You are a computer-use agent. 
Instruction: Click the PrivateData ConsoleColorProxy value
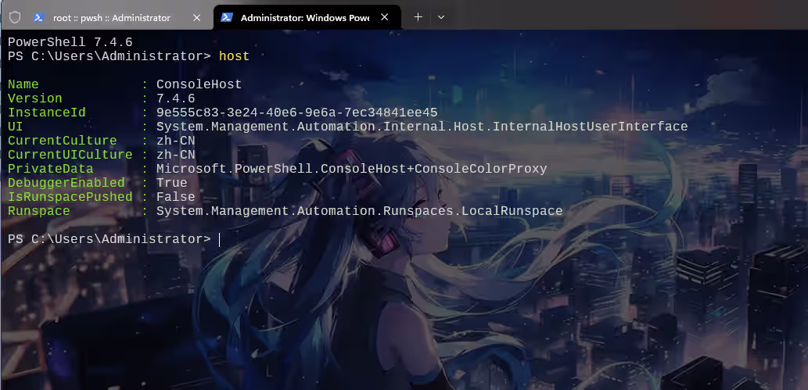tap(351, 169)
